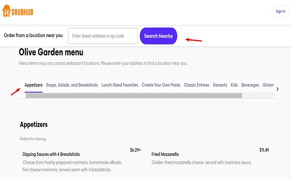291x179 pixels.
Task: Switch to Lunch-Sized Favorites tab
Action: (120, 85)
